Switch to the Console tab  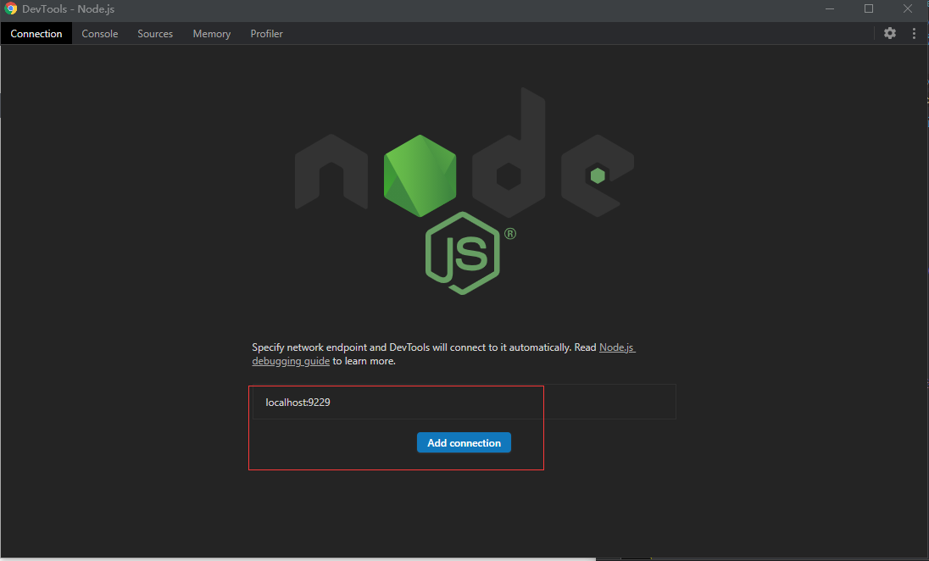coord(99,34)
